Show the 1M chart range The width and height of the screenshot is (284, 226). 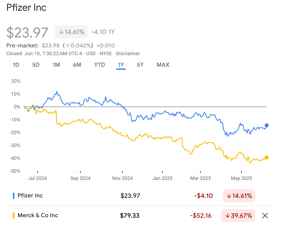click(x=56, y=65)
